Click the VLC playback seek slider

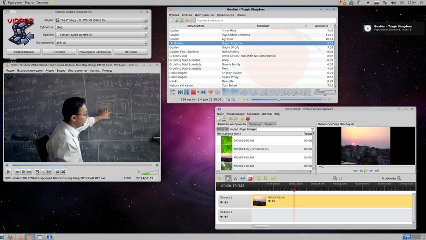[x=82, y=165]
